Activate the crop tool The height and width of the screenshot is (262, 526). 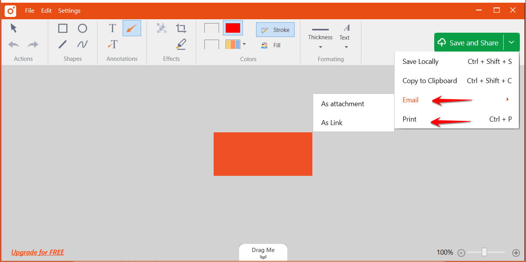(x=181, y=28)
